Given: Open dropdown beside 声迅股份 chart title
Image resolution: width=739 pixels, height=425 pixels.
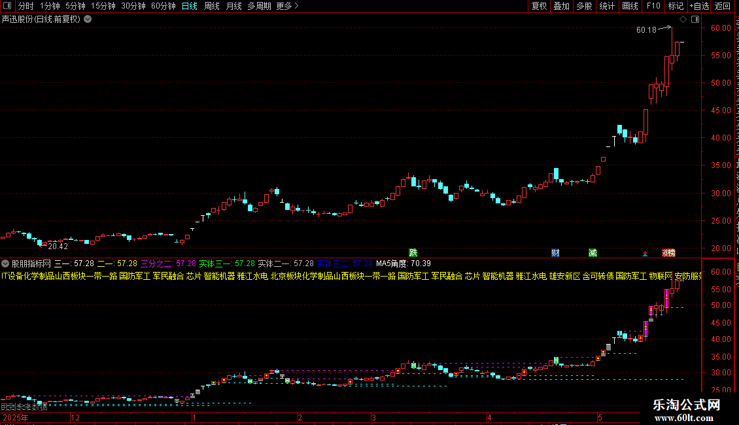Looking at the screenshot, I should coord(88,20).
